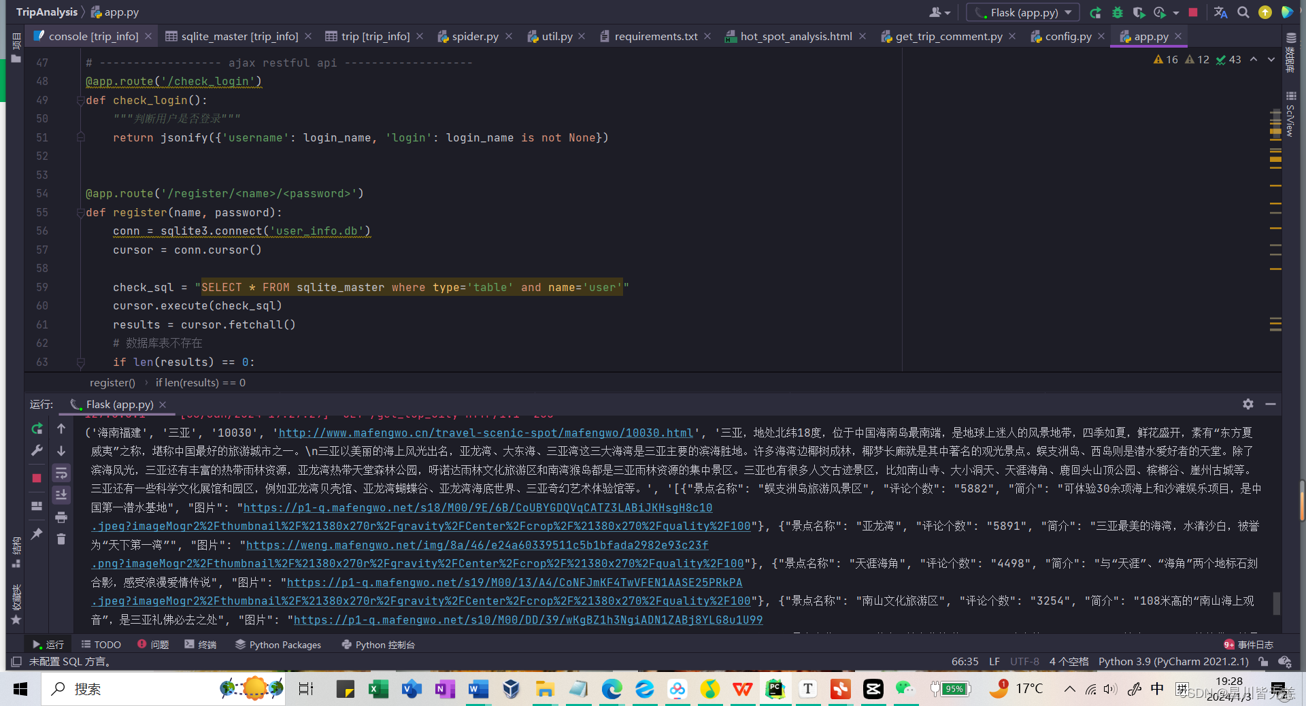The width and height of the screenshot is (1306, 706).
Task: Collapse the check_login function fold marker
Action: [x=80, y=101]
